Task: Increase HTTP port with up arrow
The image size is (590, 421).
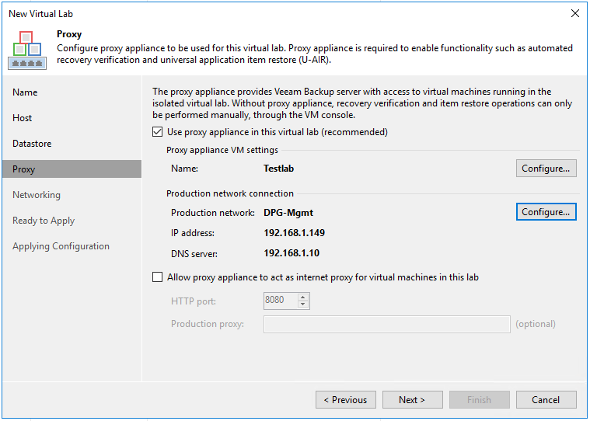Action: [303, 297]
